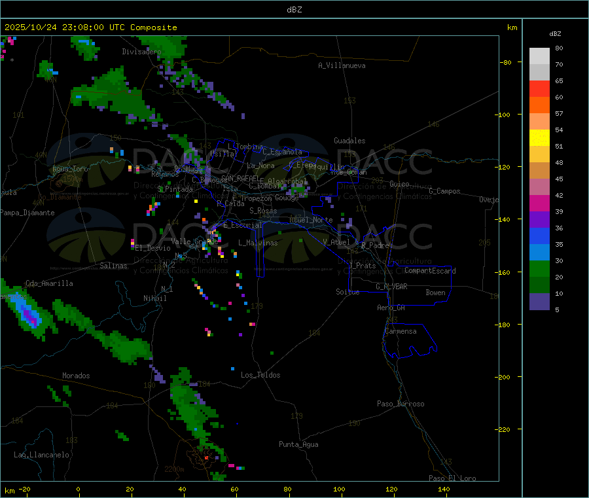The image size is (589, 498).
Task: Click the -200 km vertical axis tick
Action: (502, 377)
